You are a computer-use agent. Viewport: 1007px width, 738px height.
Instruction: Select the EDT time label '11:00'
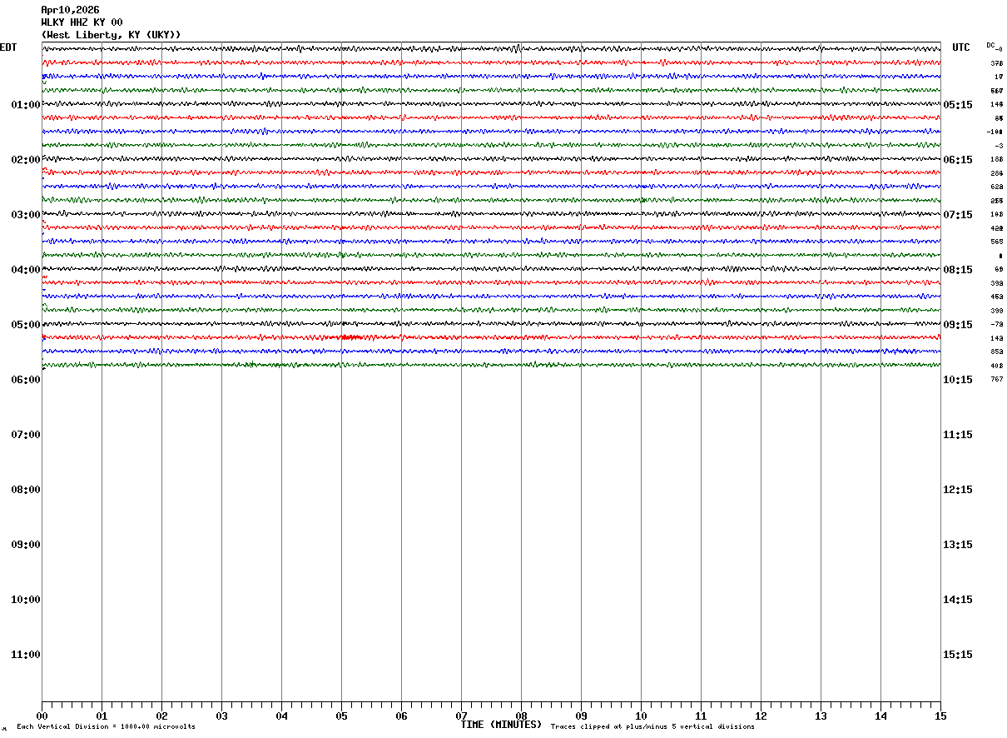(26, 655)
